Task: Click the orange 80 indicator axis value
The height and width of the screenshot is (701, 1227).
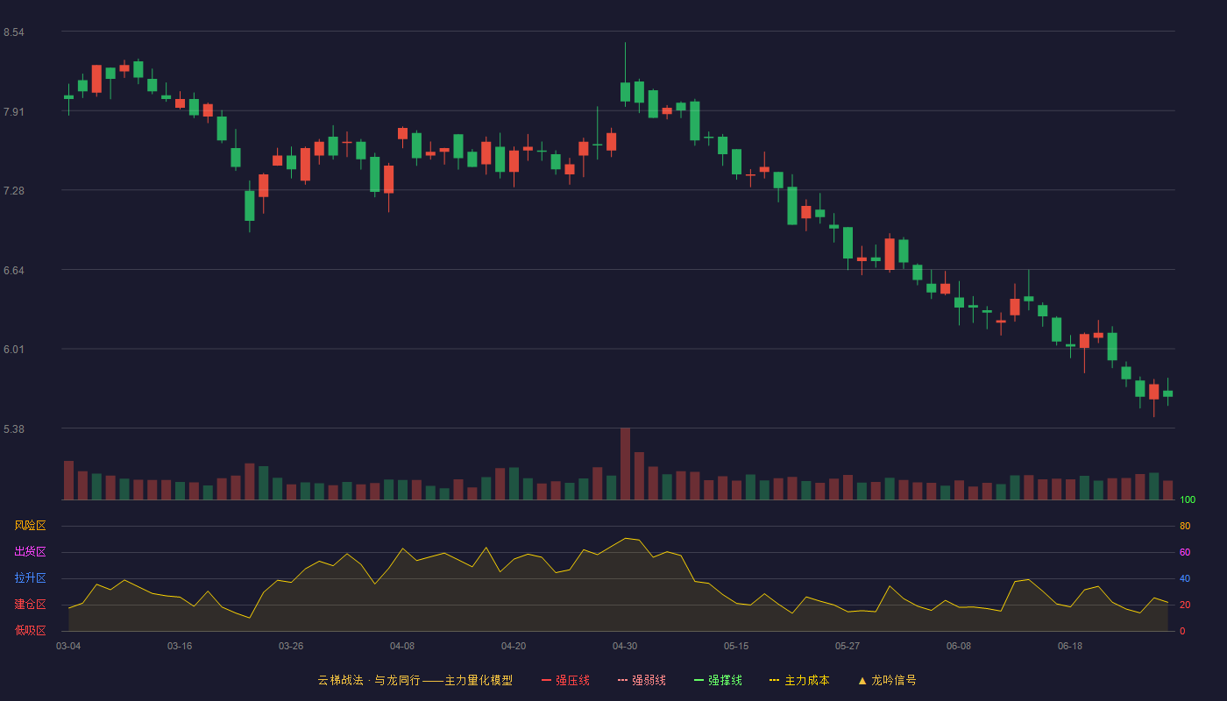Action: pos(1185,526)
